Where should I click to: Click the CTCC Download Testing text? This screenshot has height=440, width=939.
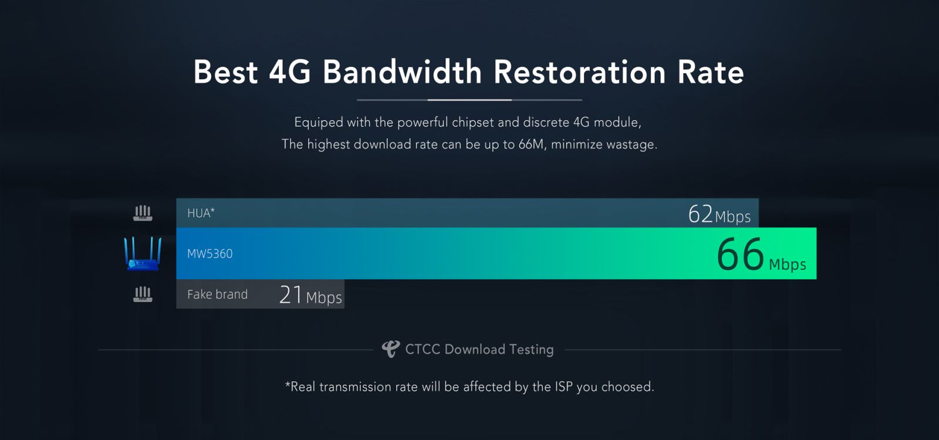[x=479, y=350]
